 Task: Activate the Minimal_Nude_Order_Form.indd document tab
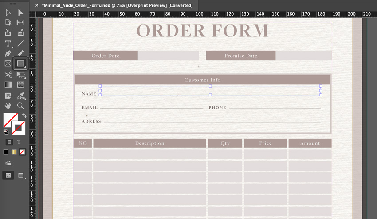click(x=118, y=5)
